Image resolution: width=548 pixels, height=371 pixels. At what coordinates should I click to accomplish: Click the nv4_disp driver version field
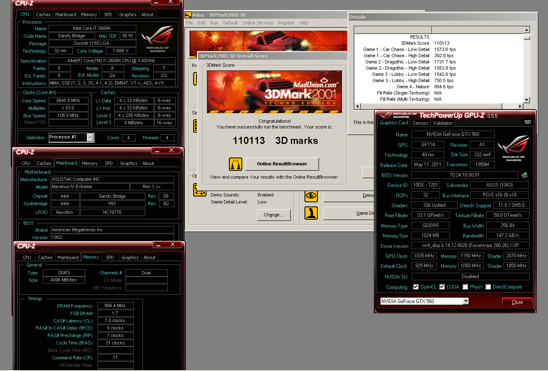(470, 246)
